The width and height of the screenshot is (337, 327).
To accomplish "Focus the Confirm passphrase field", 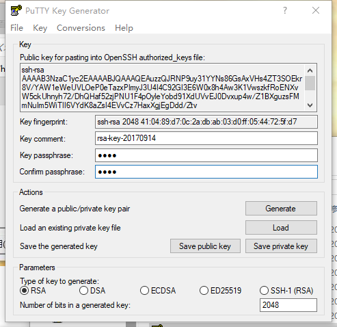I will point(206,172).
